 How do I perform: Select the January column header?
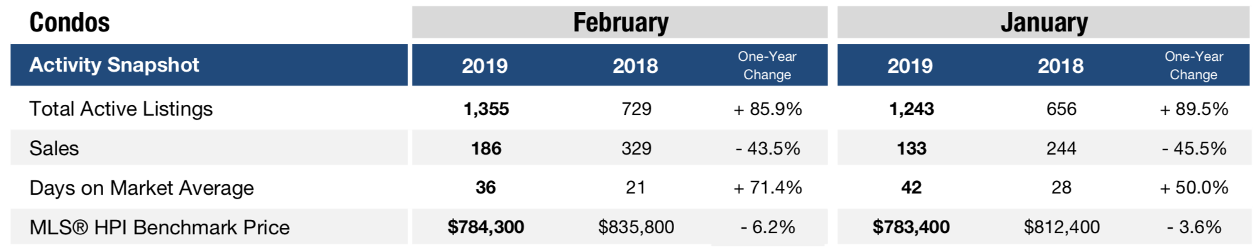[1044, 23]
